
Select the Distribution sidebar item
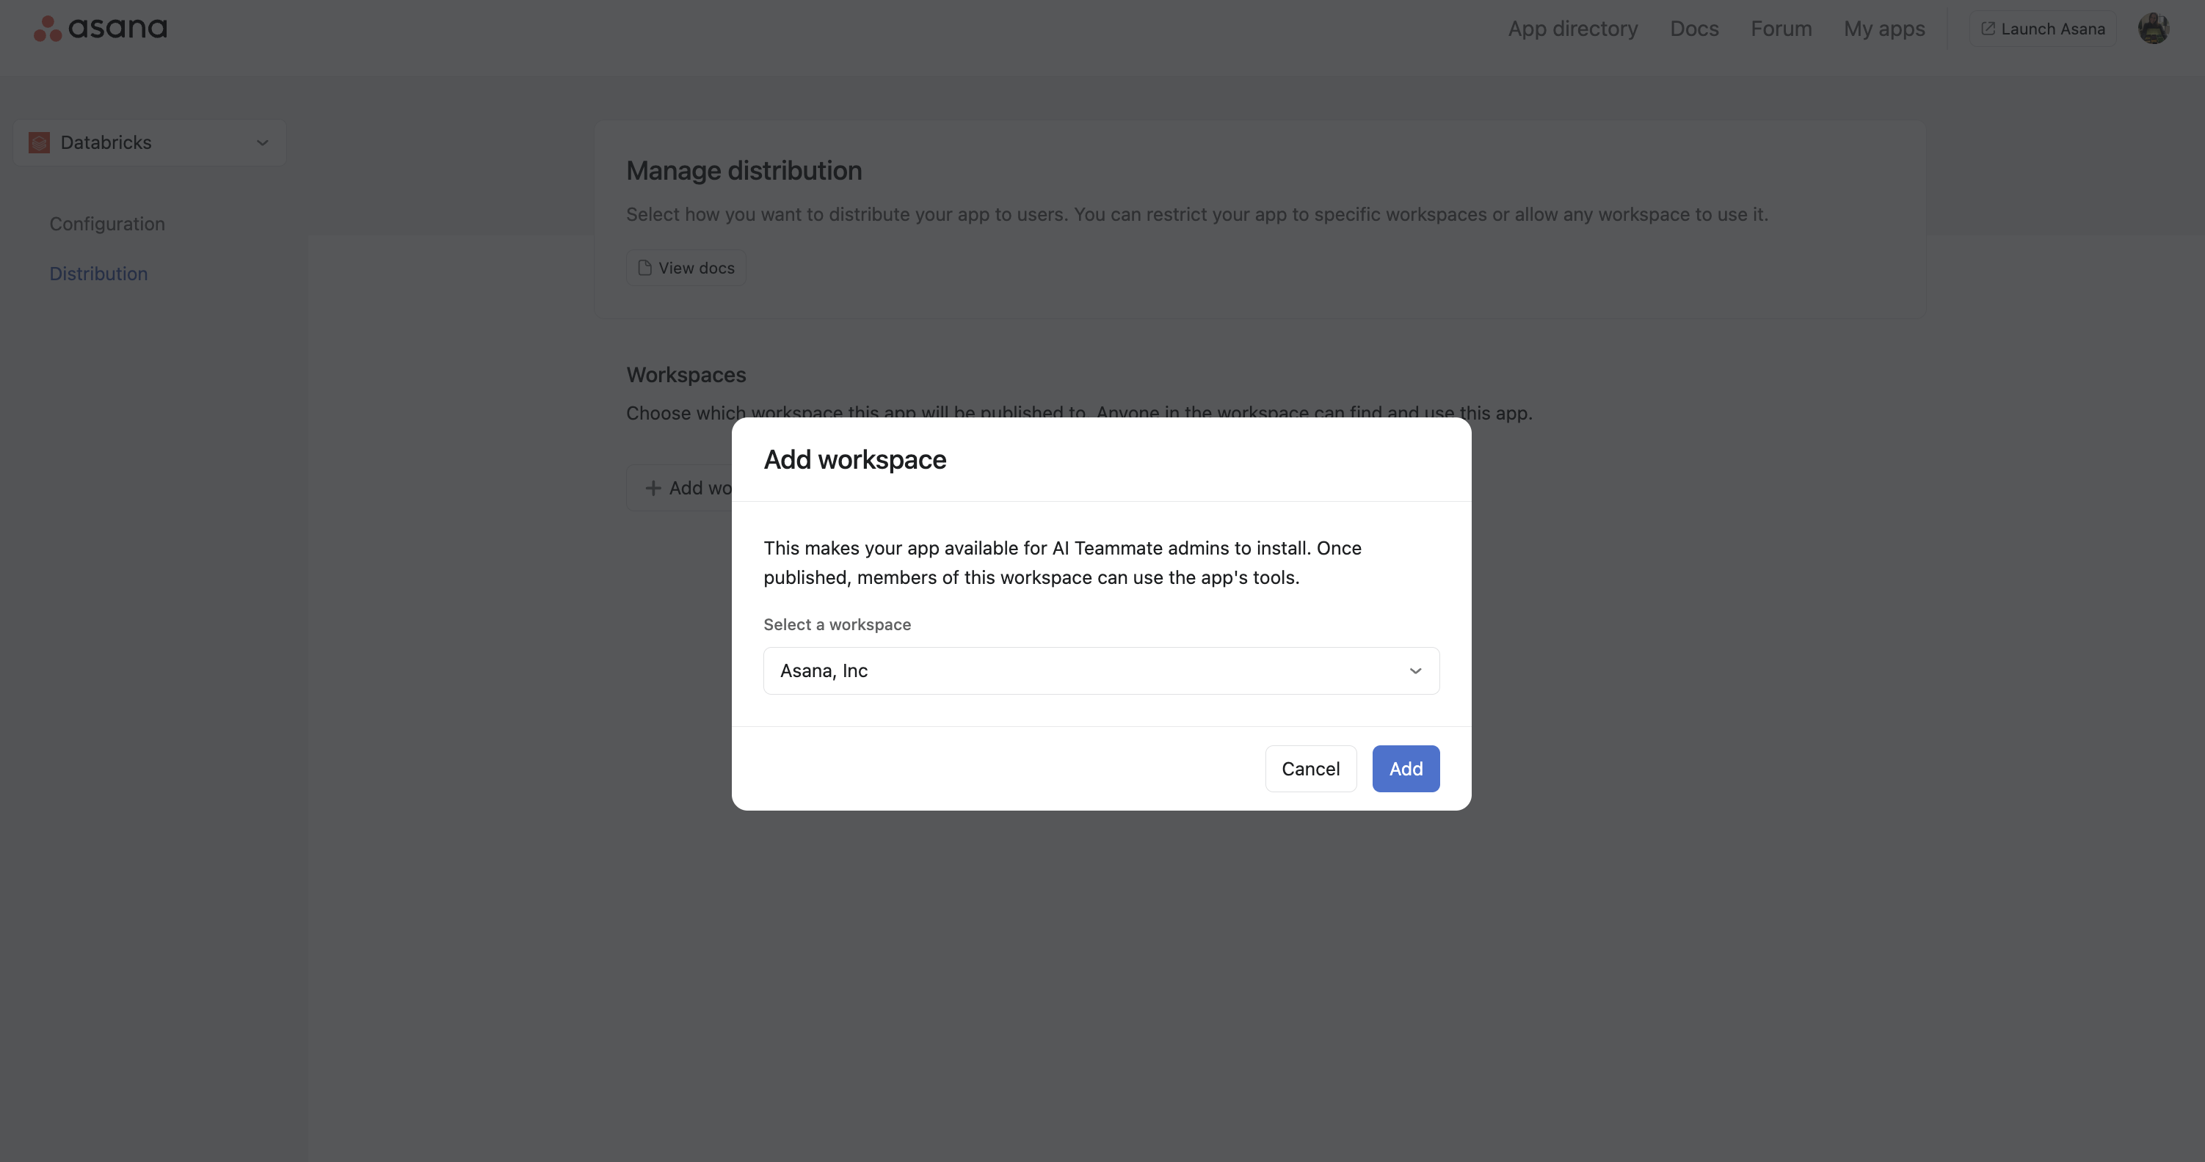point(98,274)
